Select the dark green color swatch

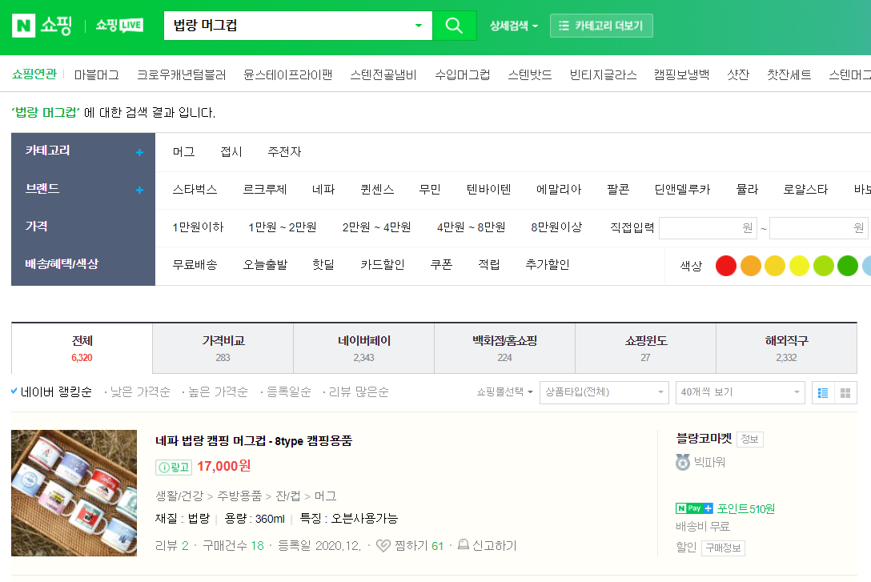point(848,266)
